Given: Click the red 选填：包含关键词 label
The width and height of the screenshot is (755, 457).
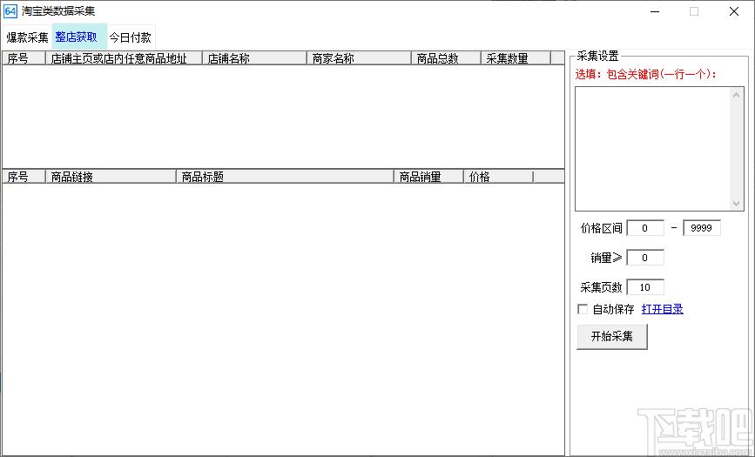Looking at the screenshot, I should pyautogui.click(x=645, y=75).
